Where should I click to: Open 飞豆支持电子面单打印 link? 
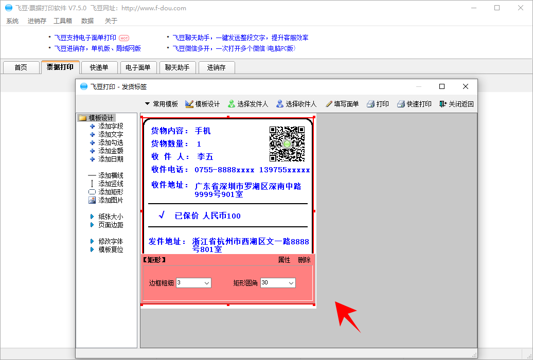(85, 38)
